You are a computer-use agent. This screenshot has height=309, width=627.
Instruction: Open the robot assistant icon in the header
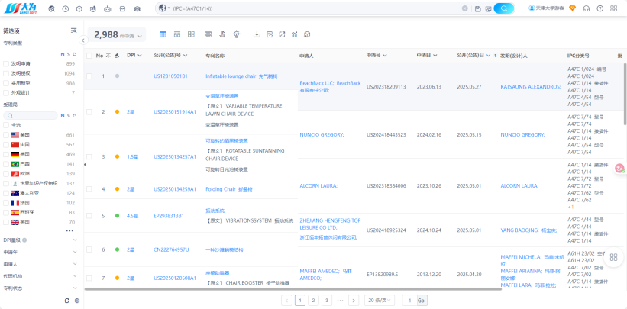(107, 8)
